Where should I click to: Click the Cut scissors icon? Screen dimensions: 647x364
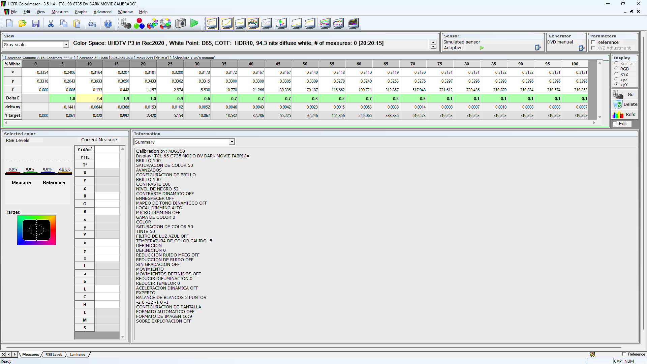click(51, 24)
